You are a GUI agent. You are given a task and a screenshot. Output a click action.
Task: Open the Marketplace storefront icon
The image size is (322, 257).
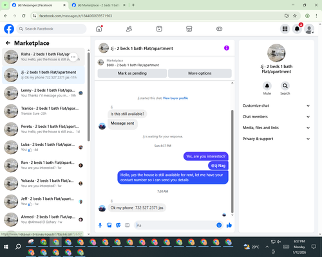point(189,29)
